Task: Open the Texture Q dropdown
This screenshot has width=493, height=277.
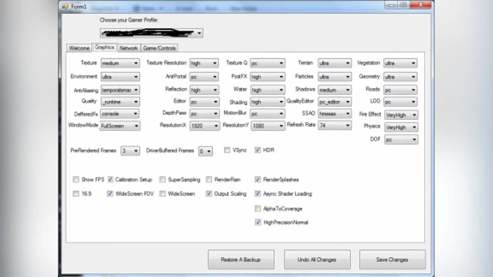Action: 267,64
